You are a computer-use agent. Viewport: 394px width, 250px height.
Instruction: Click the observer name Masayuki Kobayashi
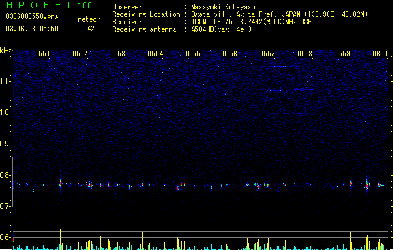224,7
